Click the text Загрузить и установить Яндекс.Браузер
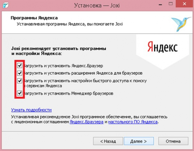This screenshot has width=194, height=151. click(63, 66)
